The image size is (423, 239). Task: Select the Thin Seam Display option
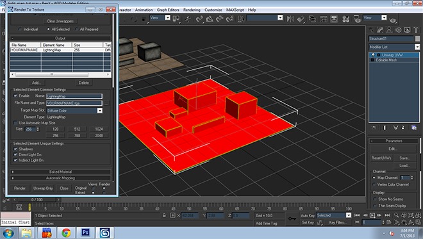pos(375,206)
